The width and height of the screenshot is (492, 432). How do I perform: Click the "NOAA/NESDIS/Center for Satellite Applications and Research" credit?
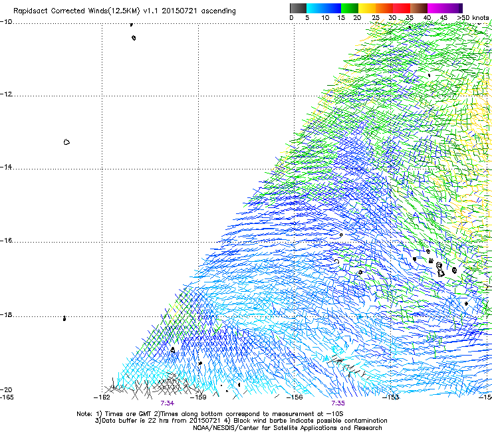[x=287, y=428]
